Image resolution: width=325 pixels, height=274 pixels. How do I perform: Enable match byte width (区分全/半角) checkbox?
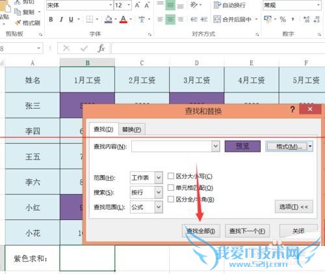[x=171, y=199]
